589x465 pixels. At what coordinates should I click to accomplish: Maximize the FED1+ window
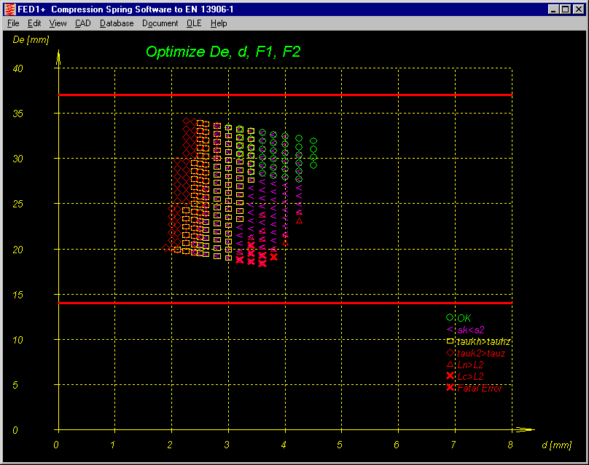coord(566,9)
